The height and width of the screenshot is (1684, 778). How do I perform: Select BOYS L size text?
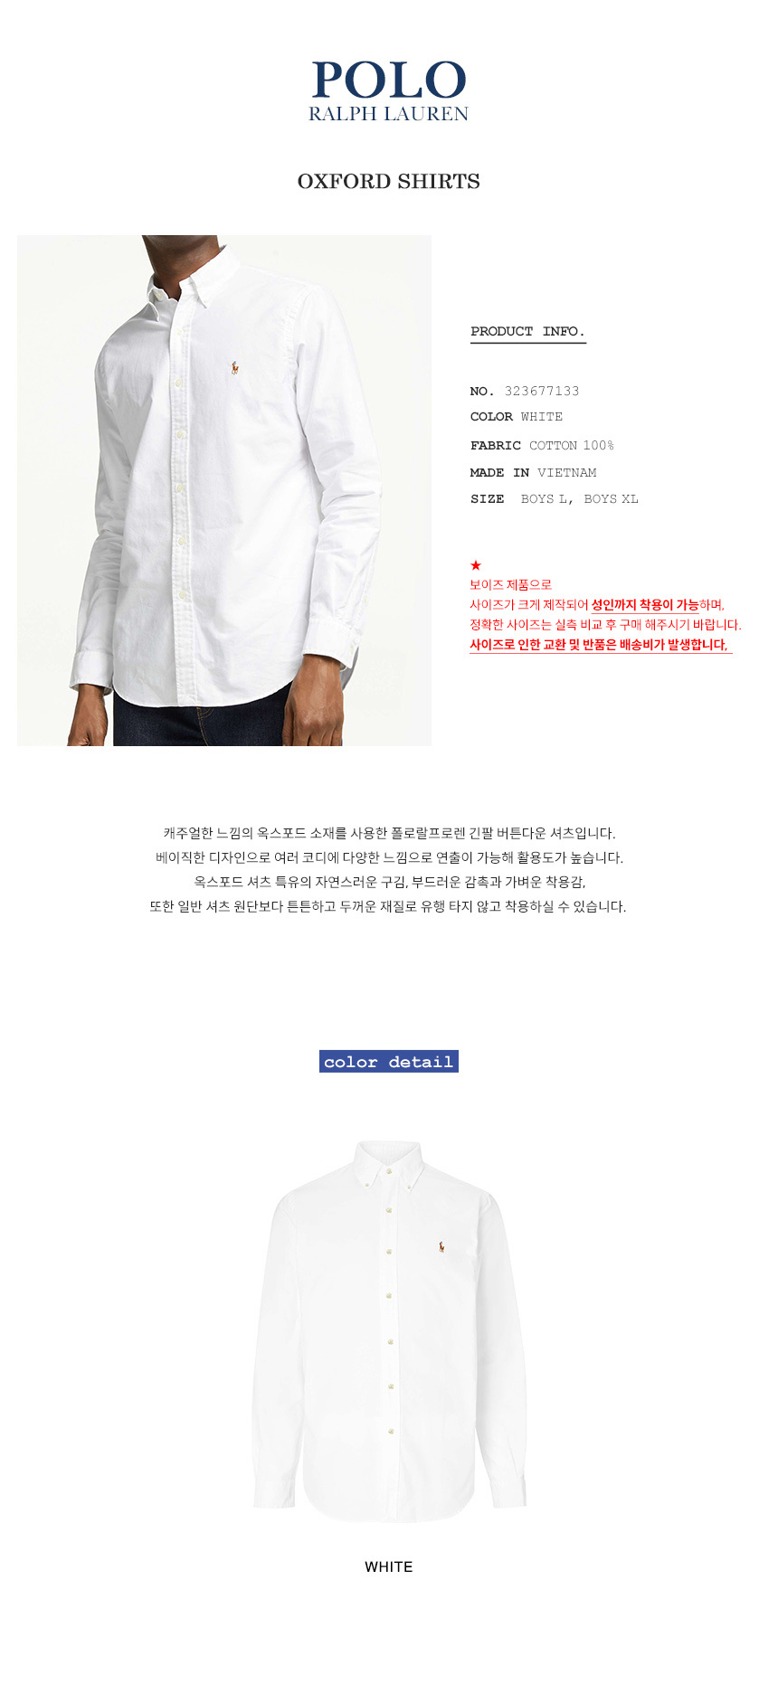545,498
